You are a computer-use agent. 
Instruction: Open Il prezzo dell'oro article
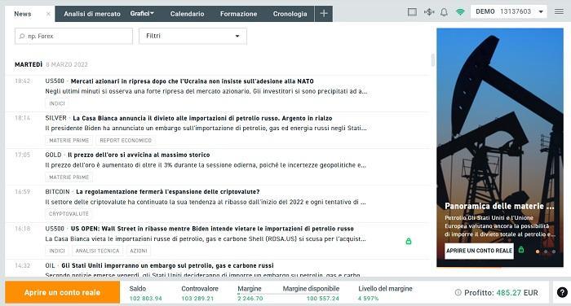point(139,155)
